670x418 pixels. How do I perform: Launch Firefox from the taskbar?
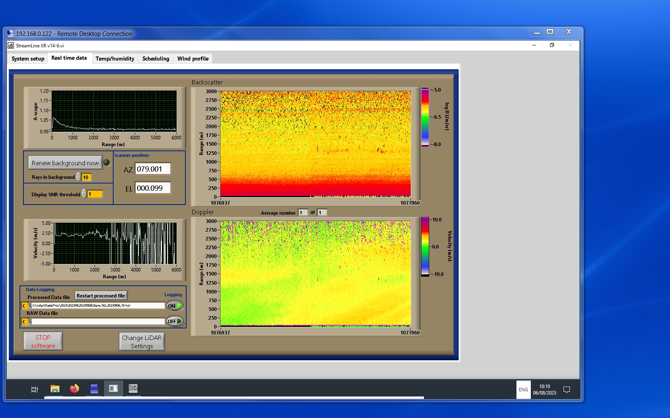click(x=75, y=389)
